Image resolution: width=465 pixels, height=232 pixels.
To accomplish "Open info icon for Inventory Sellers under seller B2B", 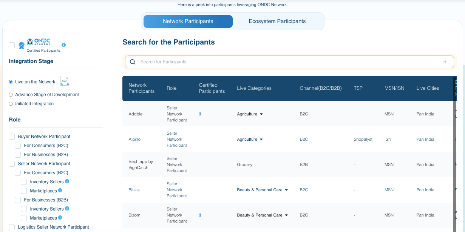I will [67, 209].
